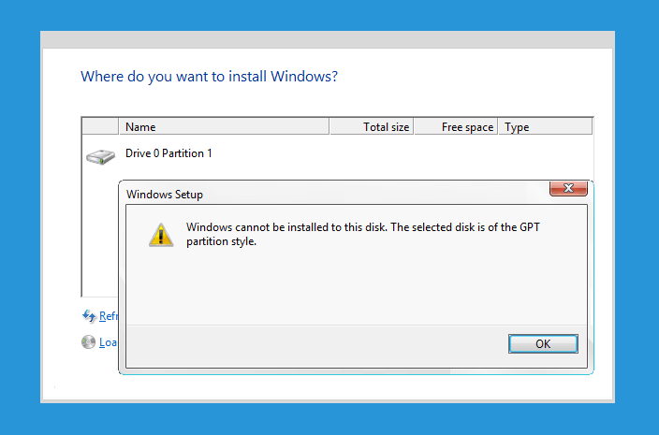Click the Windows Setup dialog title
Viewport: 659px width, 435px height.
[165, 195]
